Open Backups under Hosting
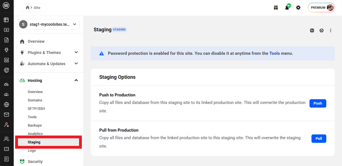The image size is (342, 166). pyautogui.click(x=35, y=125)
